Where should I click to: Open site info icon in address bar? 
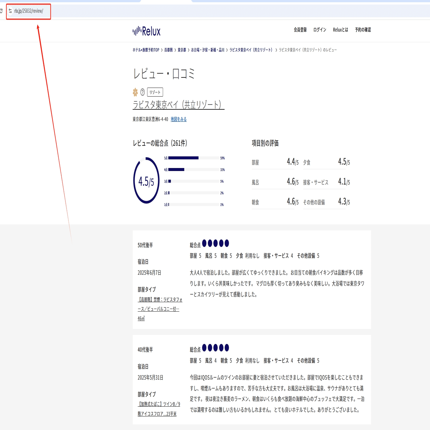coord(10,11)
